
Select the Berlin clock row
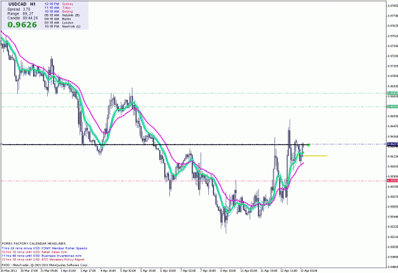click(57, 19)
